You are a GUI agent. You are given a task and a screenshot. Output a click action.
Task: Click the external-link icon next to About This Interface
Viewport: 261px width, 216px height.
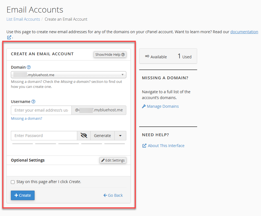pos(144,145)
